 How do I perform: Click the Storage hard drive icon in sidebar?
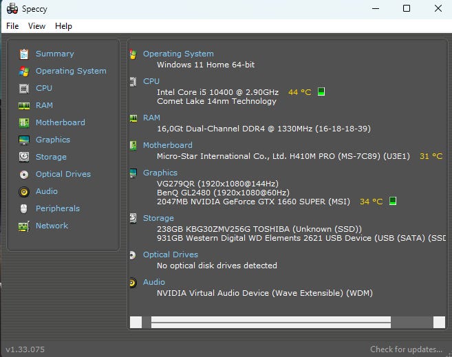24,157
